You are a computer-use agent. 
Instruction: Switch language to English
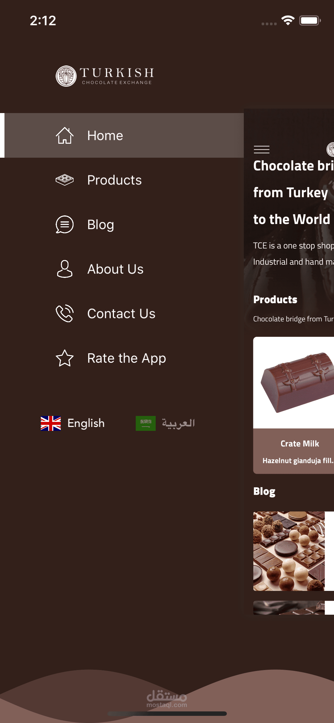[86, 423]
